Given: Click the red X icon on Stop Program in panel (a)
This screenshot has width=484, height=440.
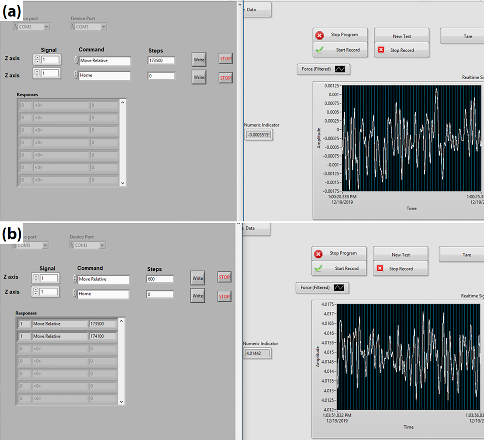Looking at the screenshot, I should (319, 35).
